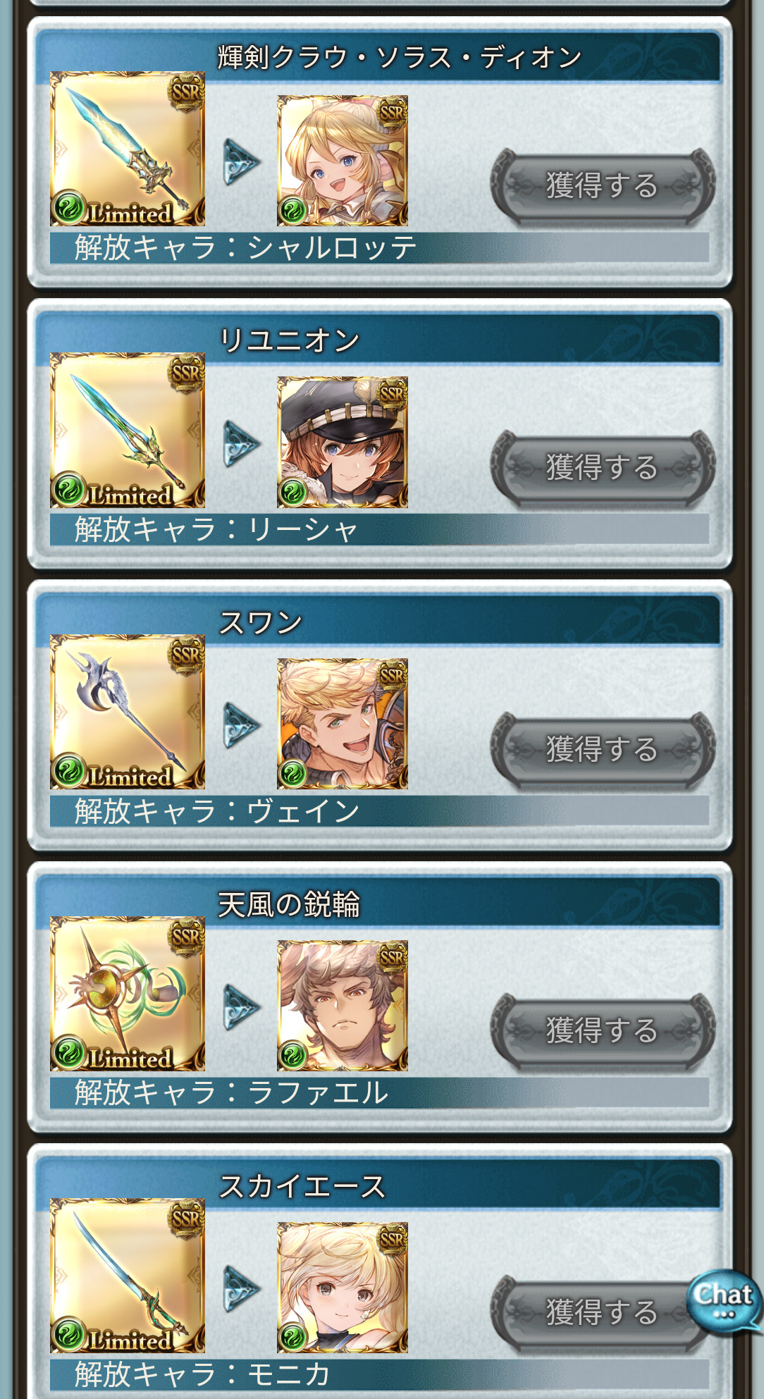This screenshot has height=1399, width=764.
Task: Tap the シャルロッテ character portrait
Action: tap(343, 161)
